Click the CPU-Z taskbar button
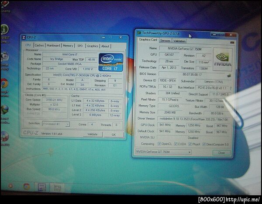Image resolution: width=262 pixels, height=204 pixels. point(41,187)
